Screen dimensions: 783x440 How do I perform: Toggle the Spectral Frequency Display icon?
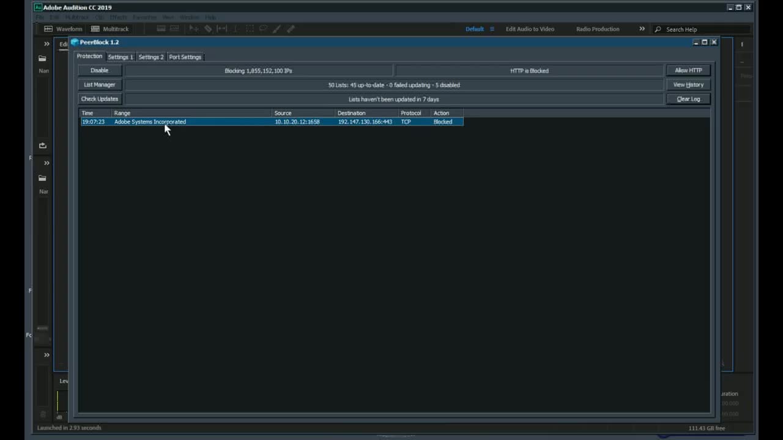click(x=161, y=29)
